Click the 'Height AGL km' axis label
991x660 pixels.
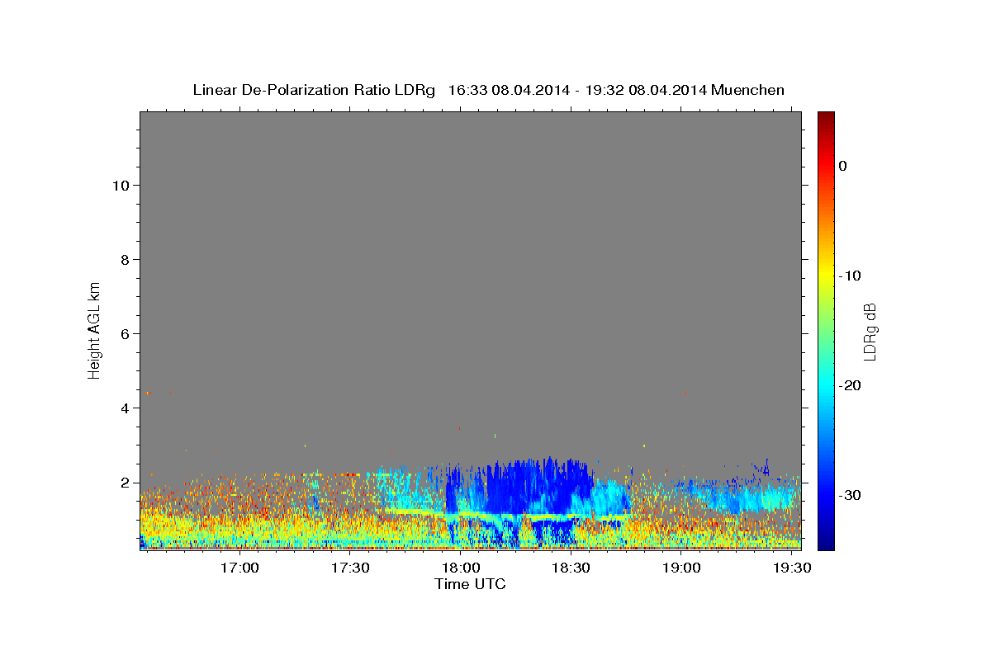coord(94,329)
